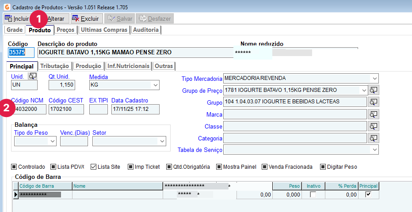This screenshot has height=212, width=412.
Task: Click the Código de Barra column header
Action: [46, 186]
